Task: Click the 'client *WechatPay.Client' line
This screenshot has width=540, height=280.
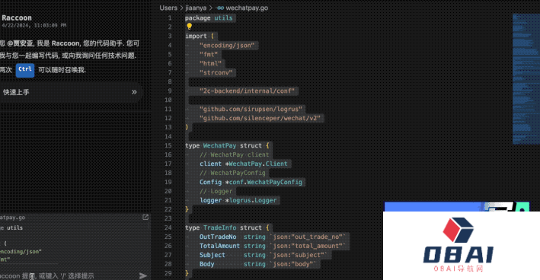Action: coord(244,164)
